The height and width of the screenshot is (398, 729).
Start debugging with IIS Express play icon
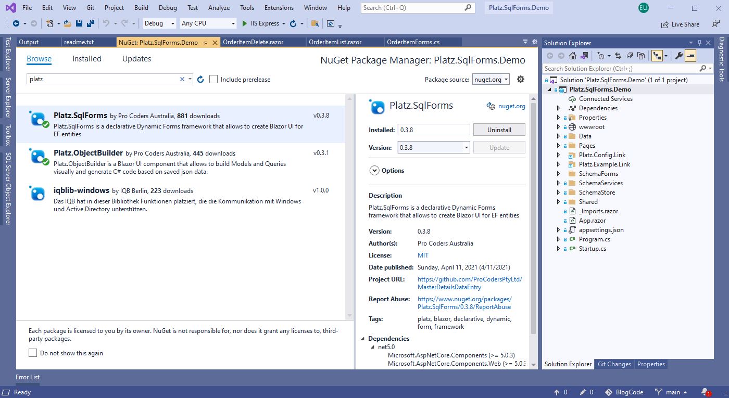click(x=245, y=23)
